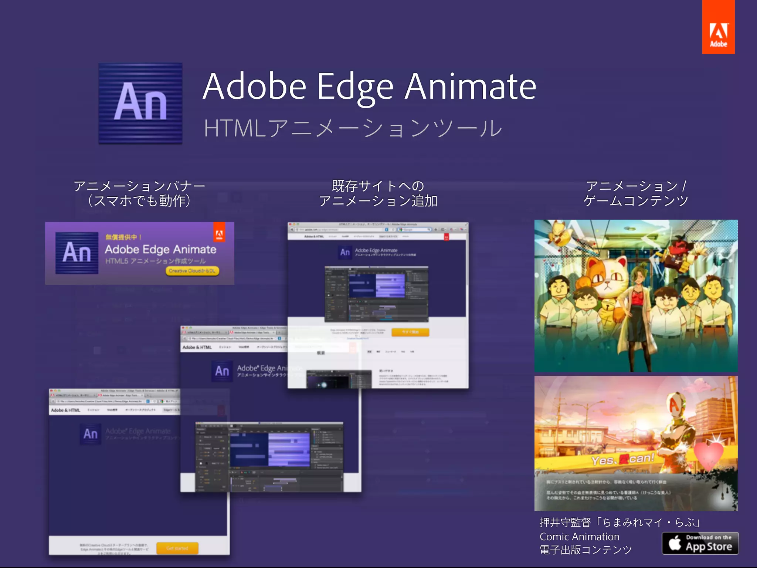
Task: Click the Adobe logo on the purple banner
Action: coord(219,232)
